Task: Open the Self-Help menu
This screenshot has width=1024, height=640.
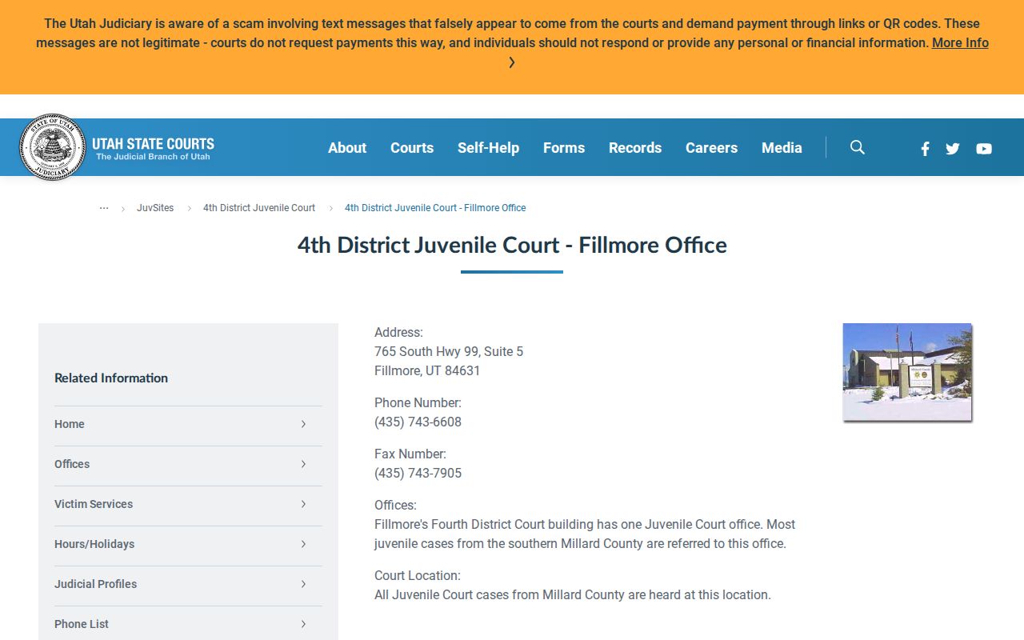Action: [488, 148]
